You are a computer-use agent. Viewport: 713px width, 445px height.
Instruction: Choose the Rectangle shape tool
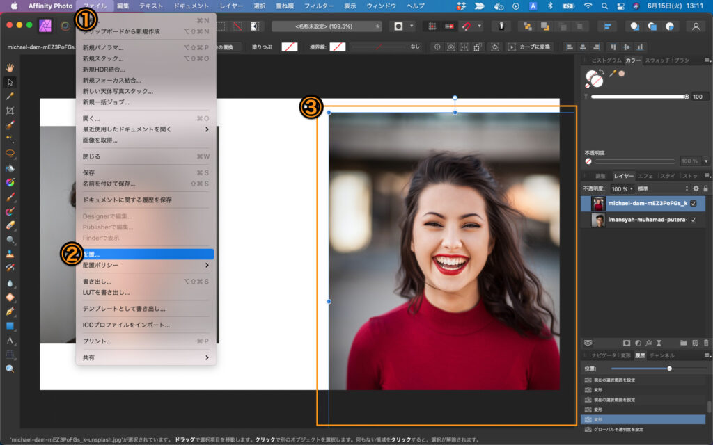pyautogui.click(x=10, y=326)
